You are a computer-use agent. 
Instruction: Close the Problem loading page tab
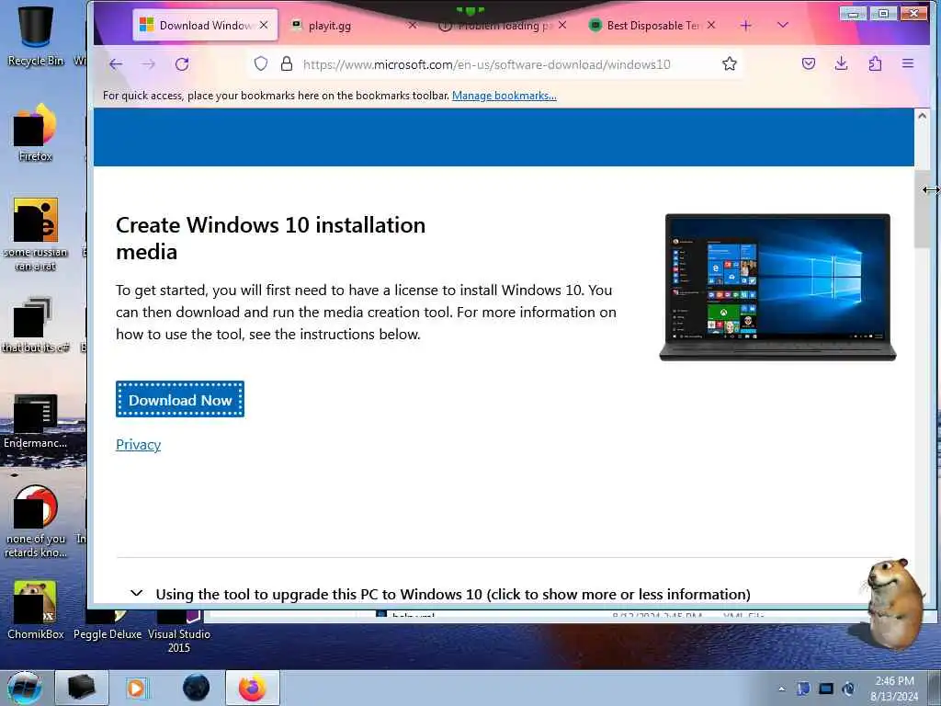(x=561, y=25)
